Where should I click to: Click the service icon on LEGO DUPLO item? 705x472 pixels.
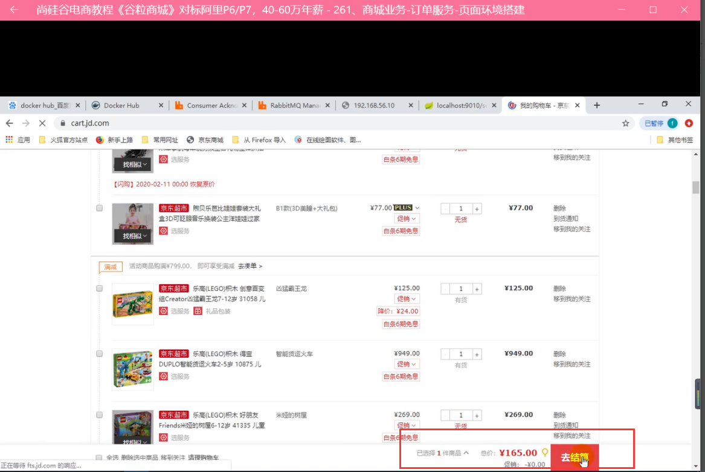pyautogui.click(x=164, y=376)
